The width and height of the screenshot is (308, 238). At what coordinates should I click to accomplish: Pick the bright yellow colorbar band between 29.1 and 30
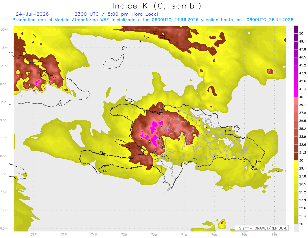[296, 164]
